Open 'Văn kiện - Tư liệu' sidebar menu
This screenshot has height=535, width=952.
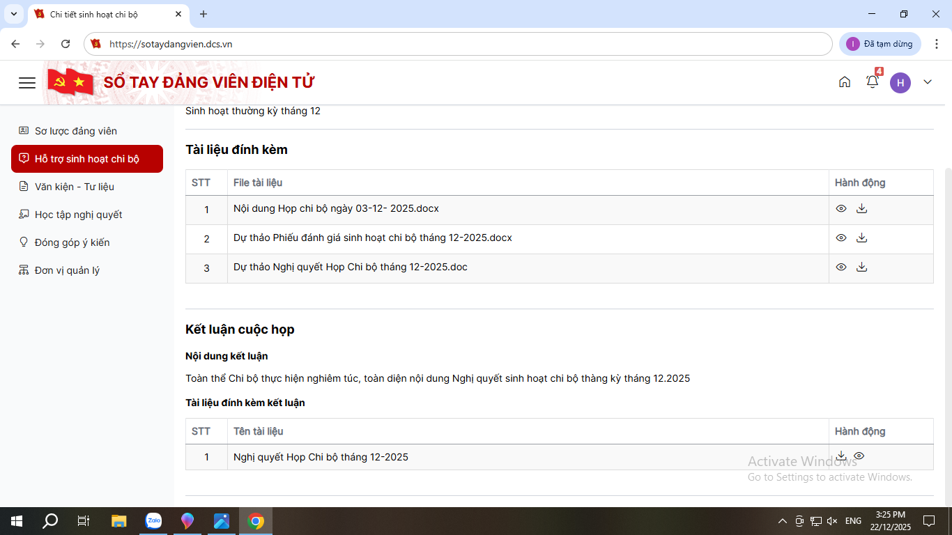(74, 187)
